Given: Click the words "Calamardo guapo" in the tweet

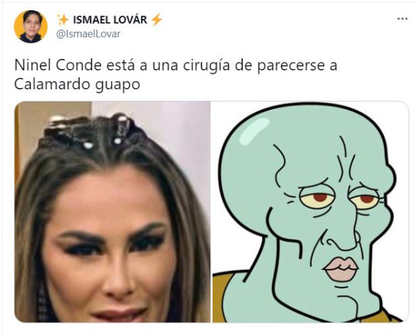Looking at the screenshot, I should 77,85.
